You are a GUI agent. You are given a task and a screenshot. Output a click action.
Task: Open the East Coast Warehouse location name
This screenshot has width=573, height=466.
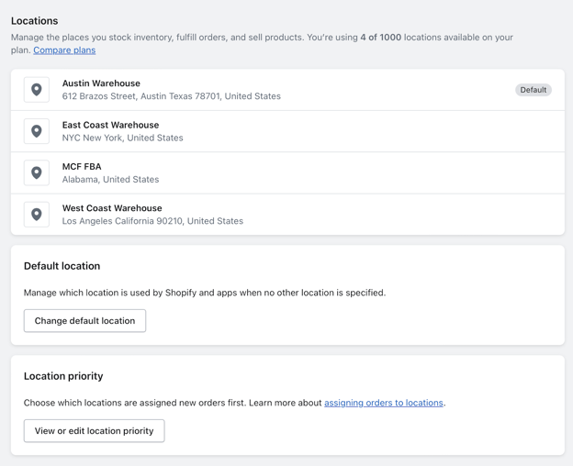[x=110, y=125]
